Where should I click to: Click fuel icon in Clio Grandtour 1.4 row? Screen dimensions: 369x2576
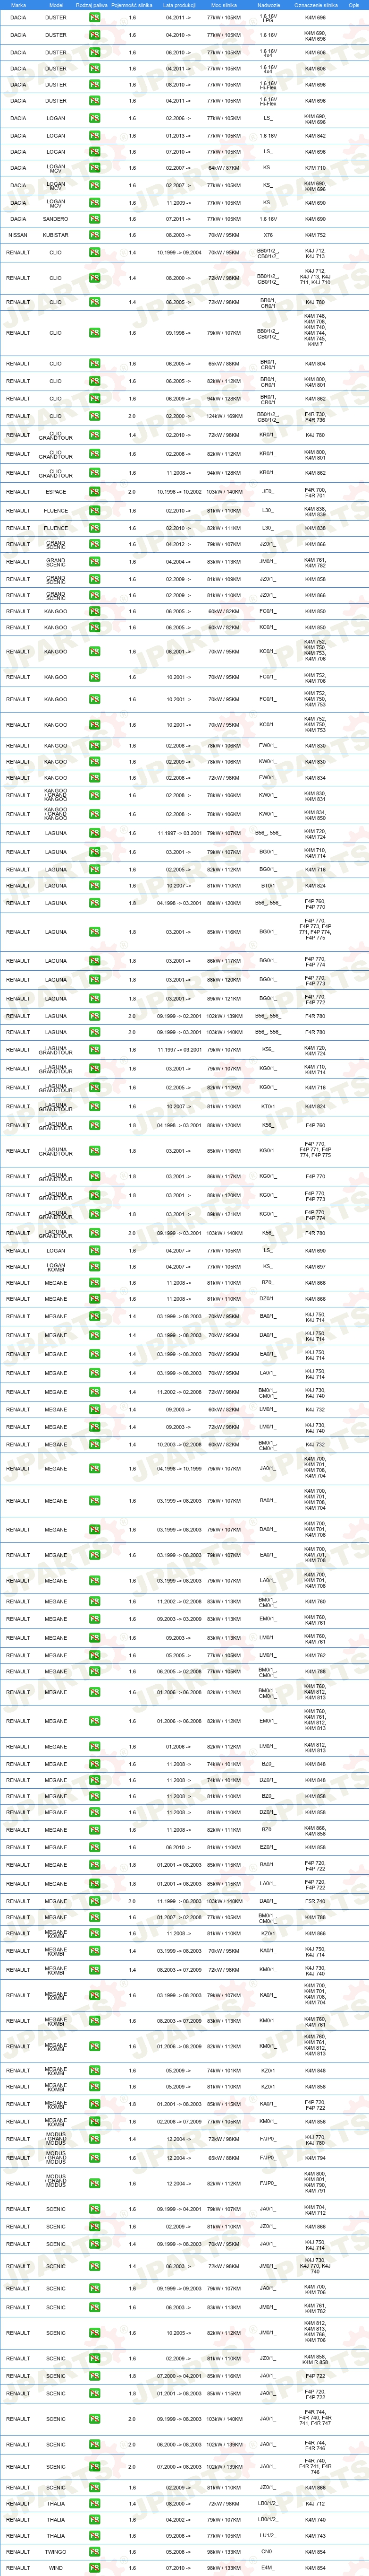(x=95, y=435)
